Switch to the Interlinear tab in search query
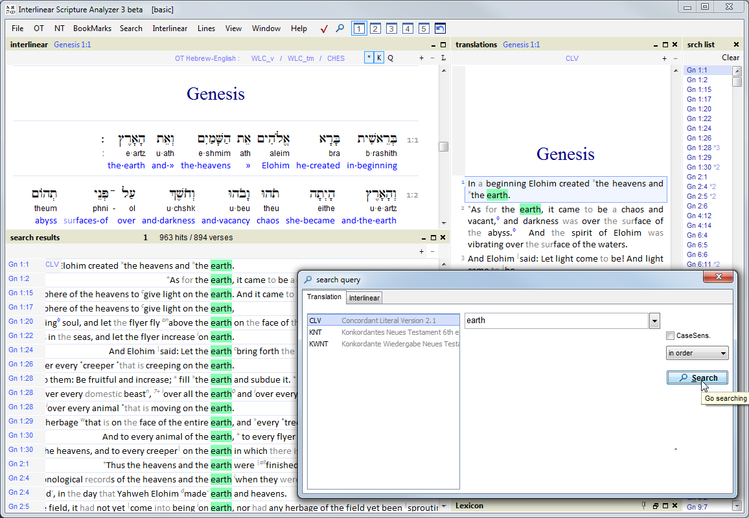Image resolution: width=749 pixels, height=518 pixels. click(x=364, y=298)
